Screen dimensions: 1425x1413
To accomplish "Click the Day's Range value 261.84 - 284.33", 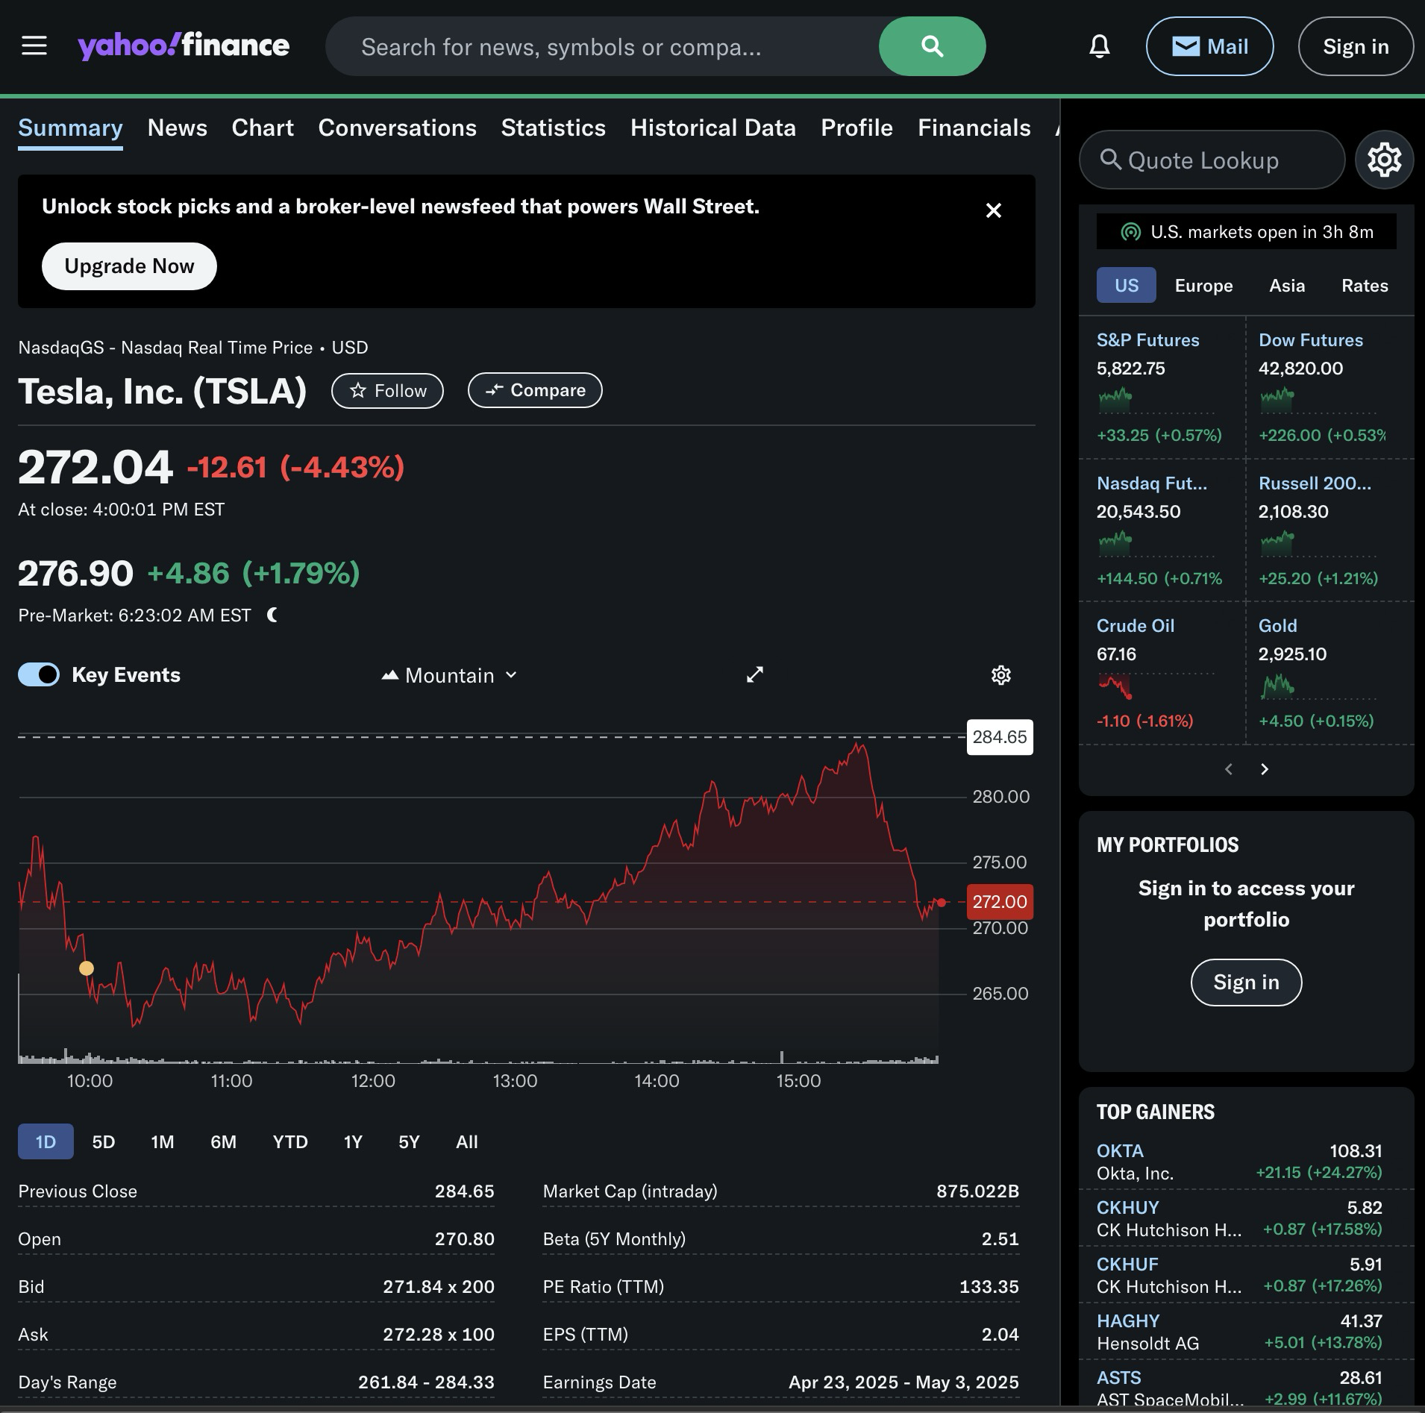I will point(426,1382).
